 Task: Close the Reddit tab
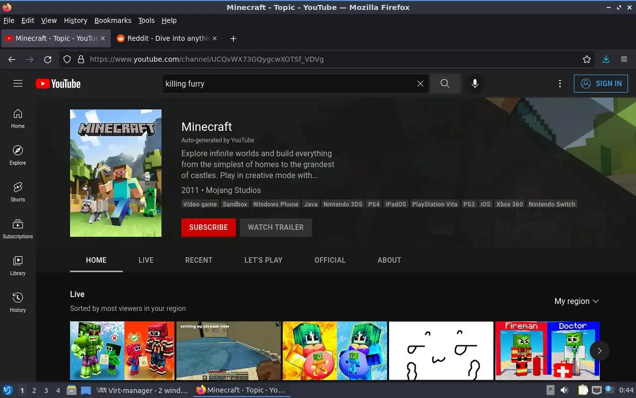click(215, 38)
